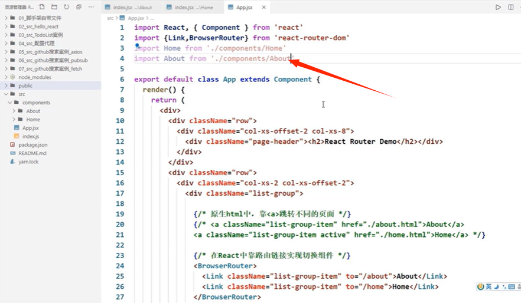Click the "/home" path on line 26

click(x=373, y=286)
